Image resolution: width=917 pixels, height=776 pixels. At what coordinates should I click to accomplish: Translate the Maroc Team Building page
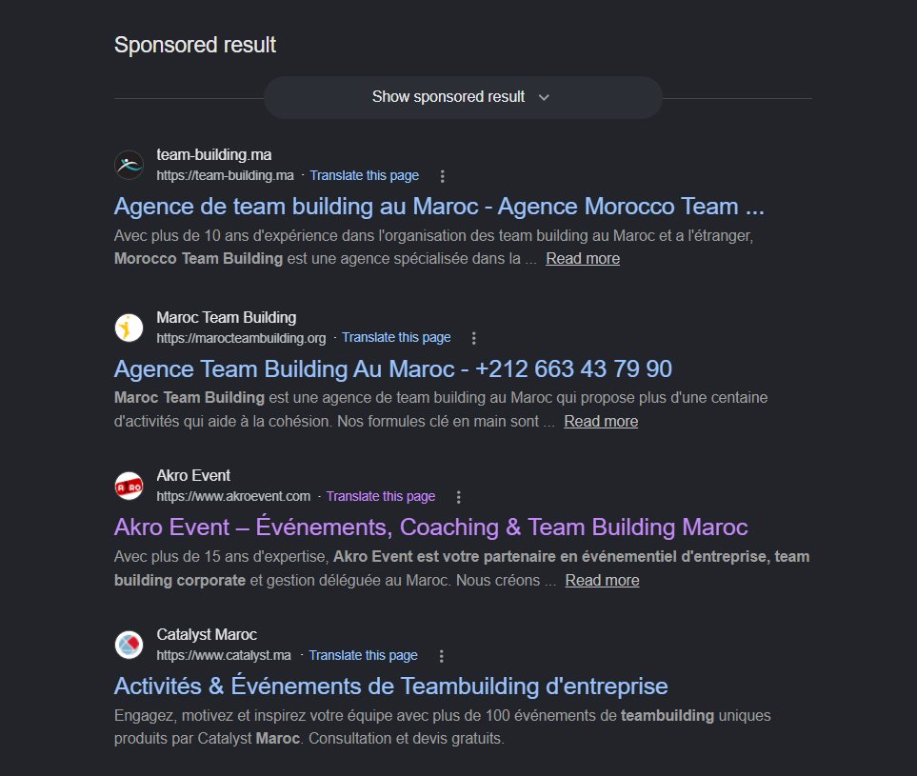tap(396, 337)
